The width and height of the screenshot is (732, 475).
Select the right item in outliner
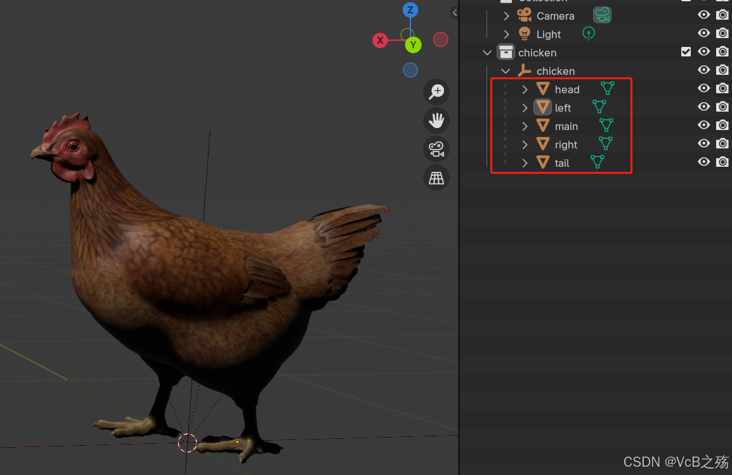tap(566, 145)
